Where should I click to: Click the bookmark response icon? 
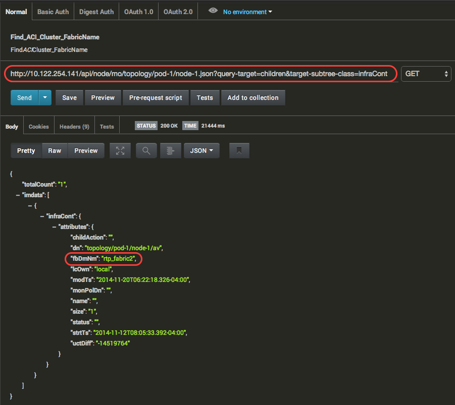[239, 151]
